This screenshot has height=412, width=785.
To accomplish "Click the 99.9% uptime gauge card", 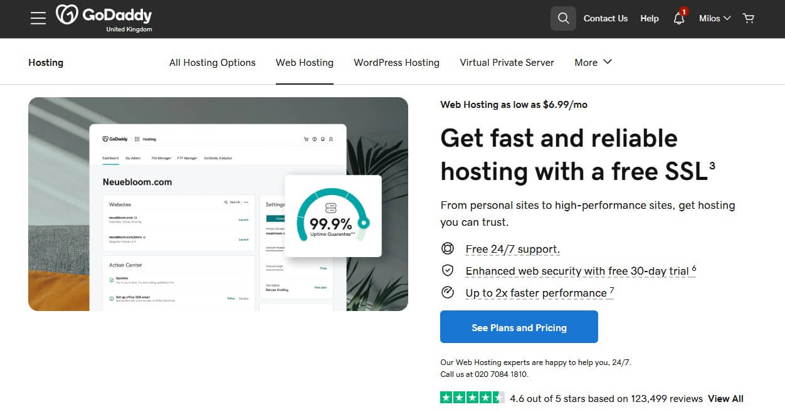I will click(x=333, y=216).
